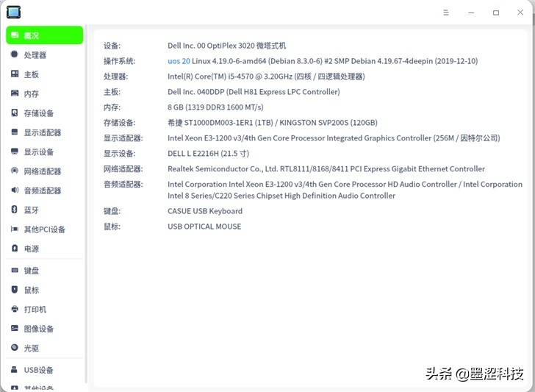Click the network adapter (网络适配器) icon
The width and height of the screenshot is (535, 392).
(x=15, y=171)
